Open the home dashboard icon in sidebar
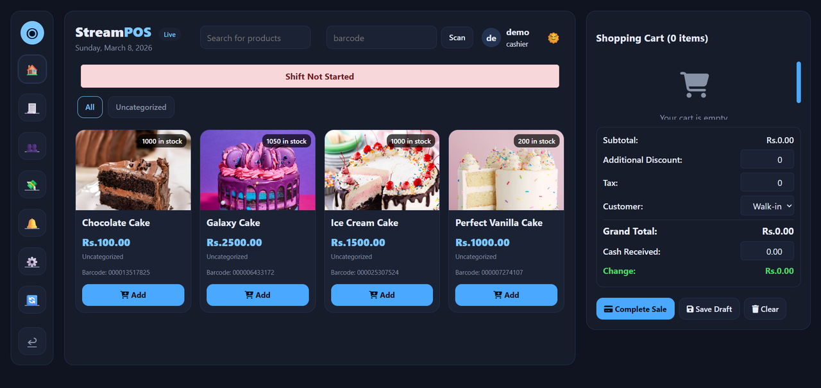 point(32,70)
